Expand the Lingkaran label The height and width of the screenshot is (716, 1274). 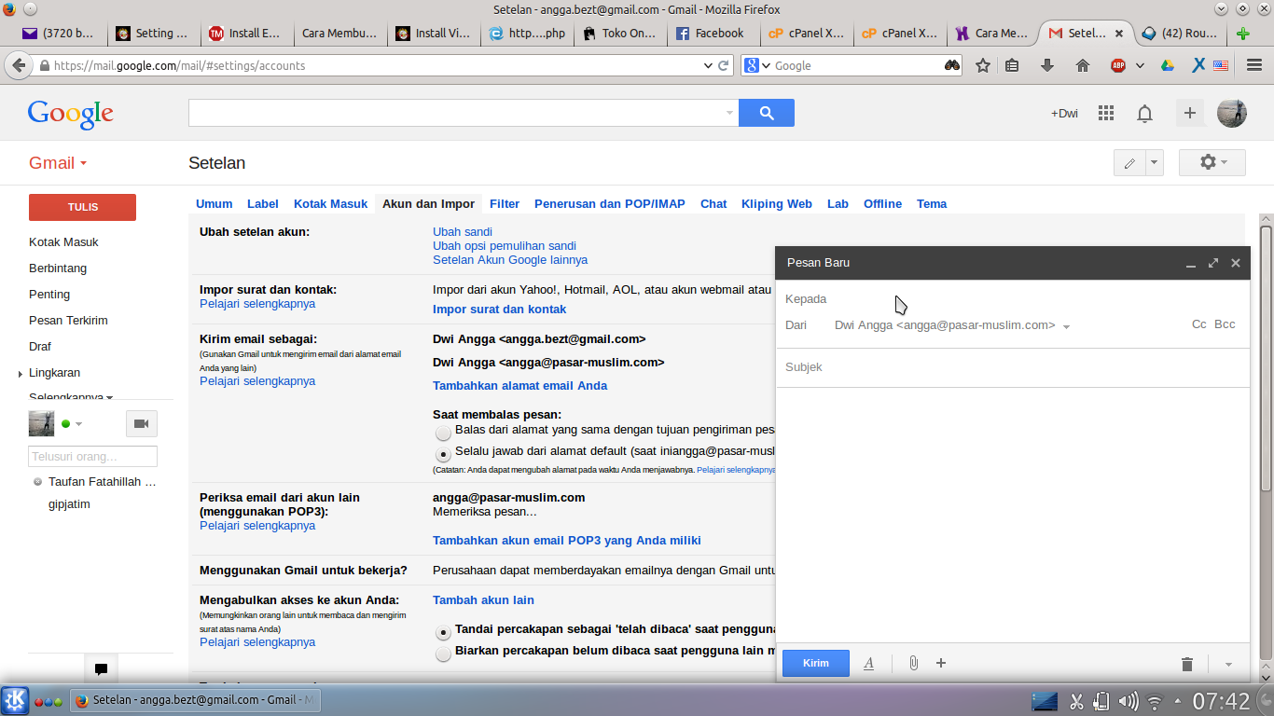(x=21, y=374)
